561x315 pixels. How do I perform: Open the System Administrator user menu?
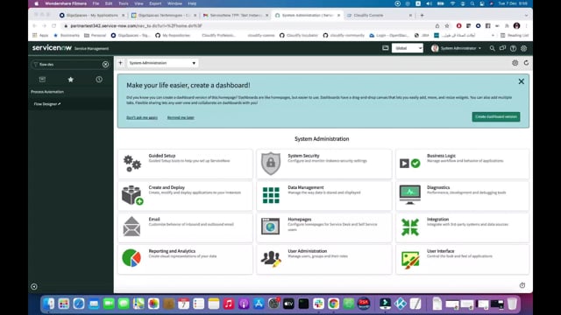[x=456, y=48]
